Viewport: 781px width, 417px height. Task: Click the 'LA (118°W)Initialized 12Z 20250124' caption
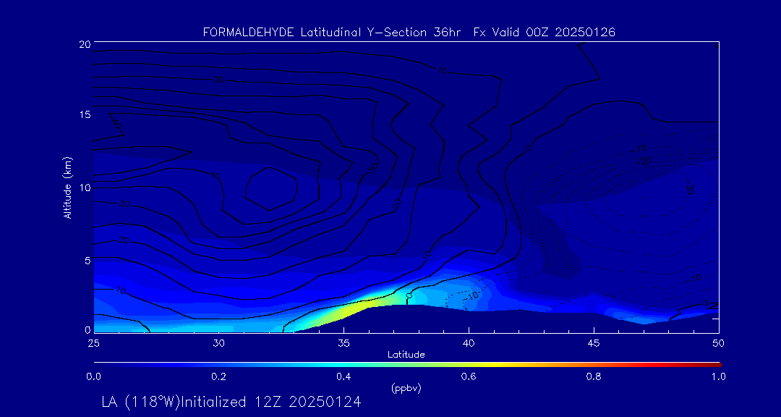coord(231,402)
